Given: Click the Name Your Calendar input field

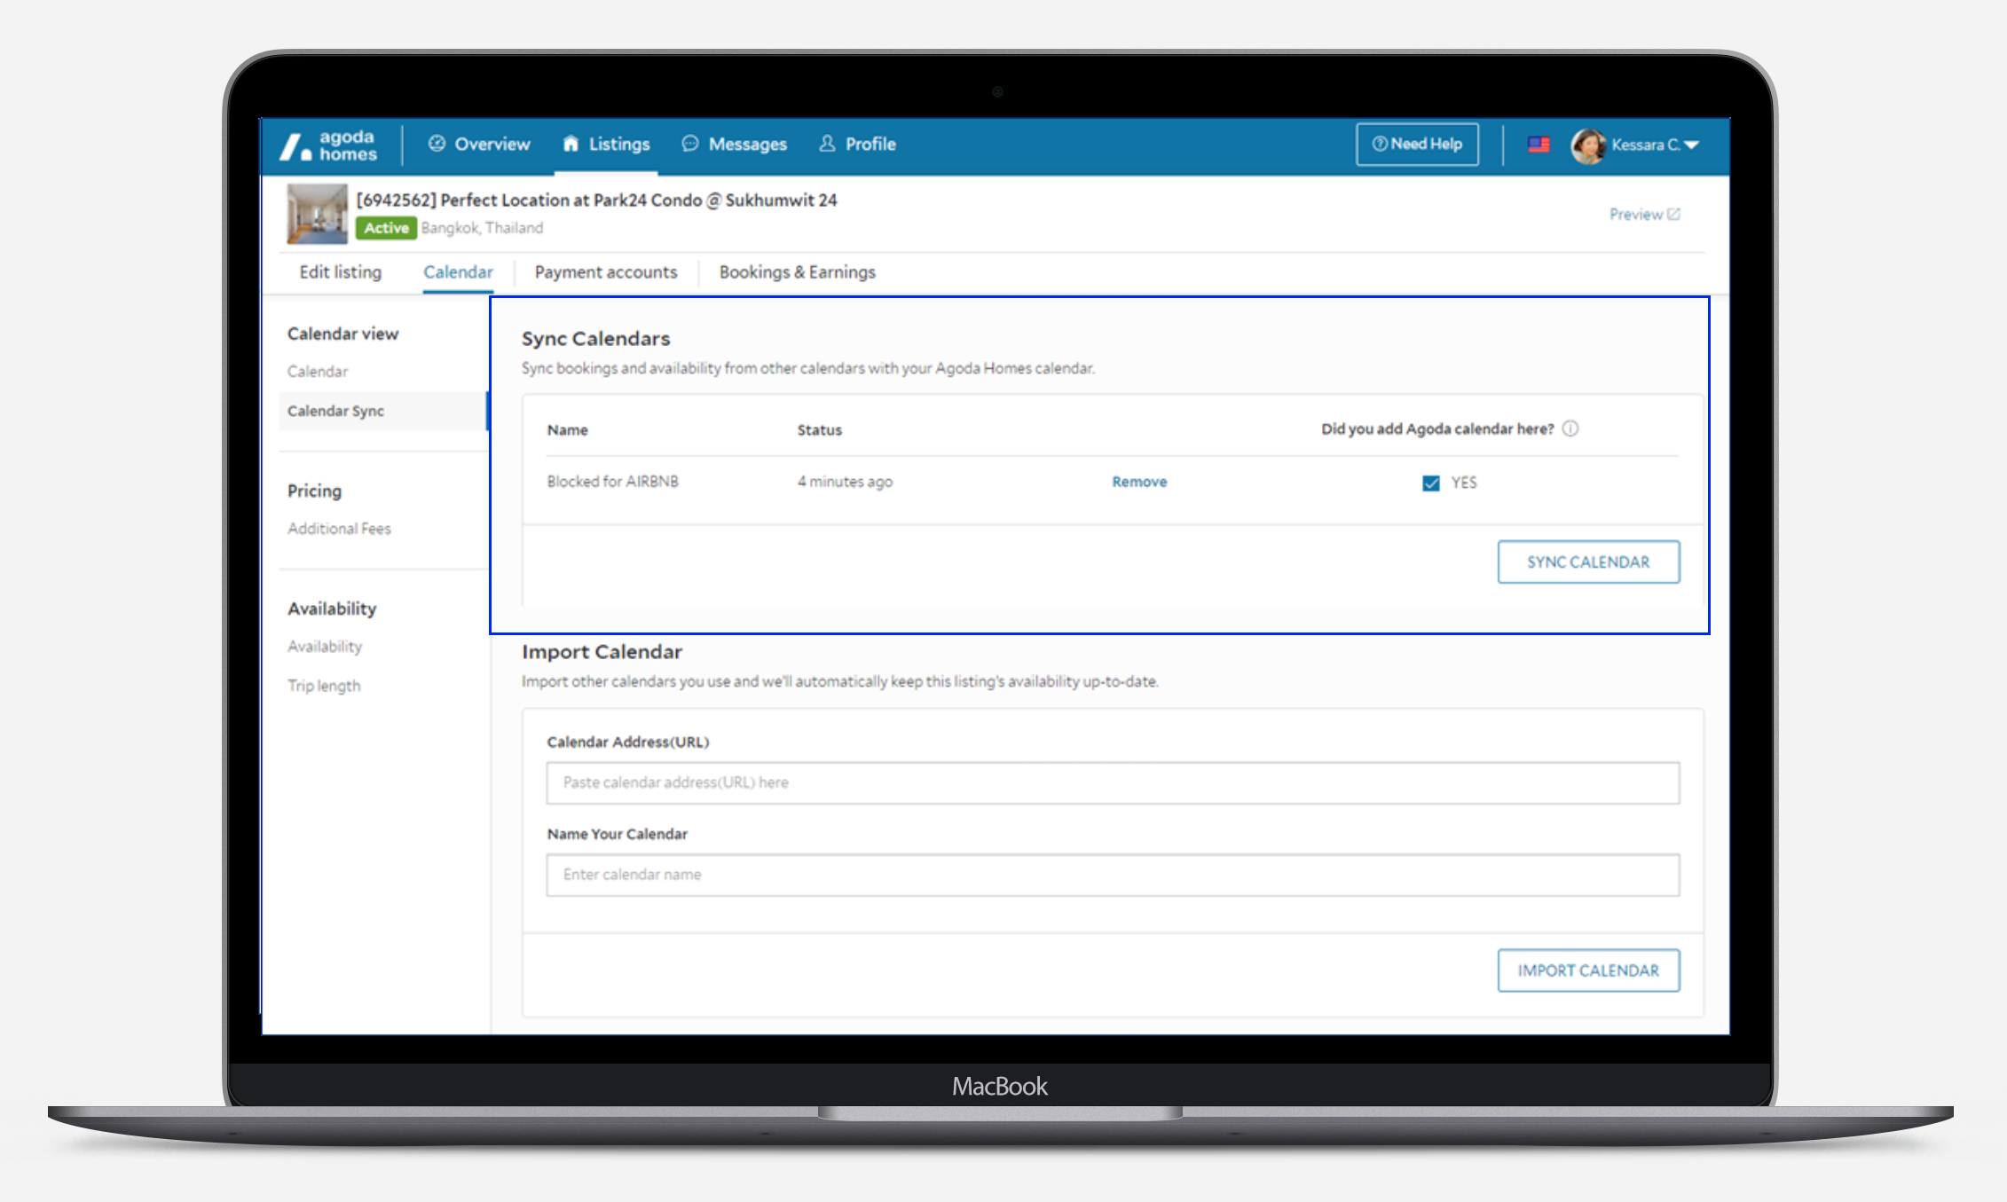Looking at the screenshot, I should 1113,875.
